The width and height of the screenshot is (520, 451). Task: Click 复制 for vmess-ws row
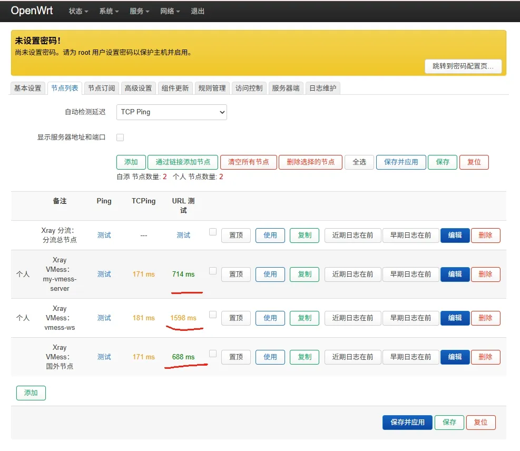(305, 318)
